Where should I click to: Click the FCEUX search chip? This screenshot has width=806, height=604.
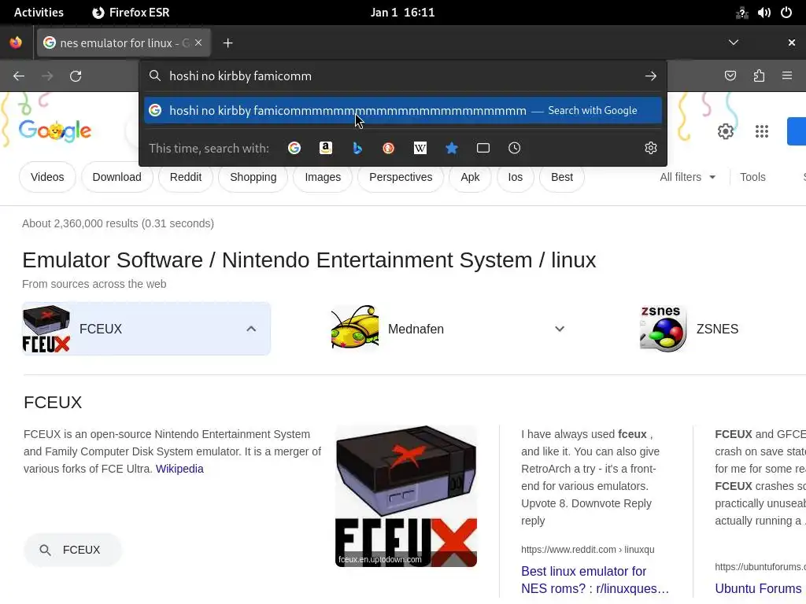click(72, 550)
